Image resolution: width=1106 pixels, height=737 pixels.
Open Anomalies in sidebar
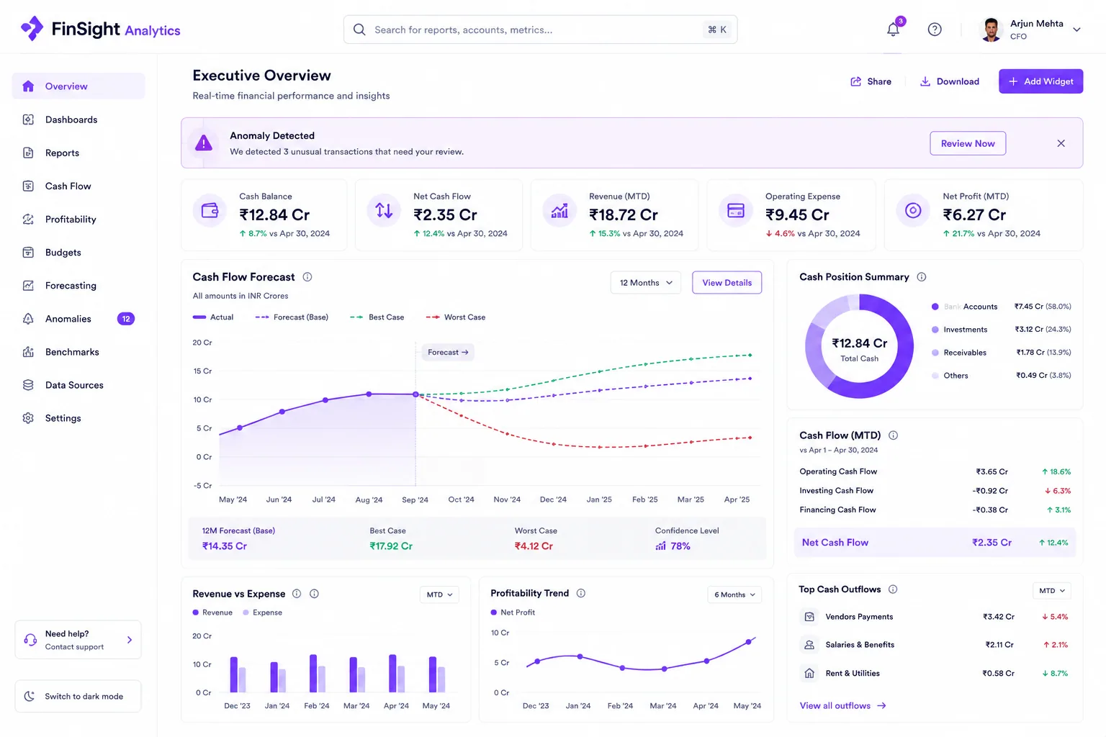(x=78, y=318)
